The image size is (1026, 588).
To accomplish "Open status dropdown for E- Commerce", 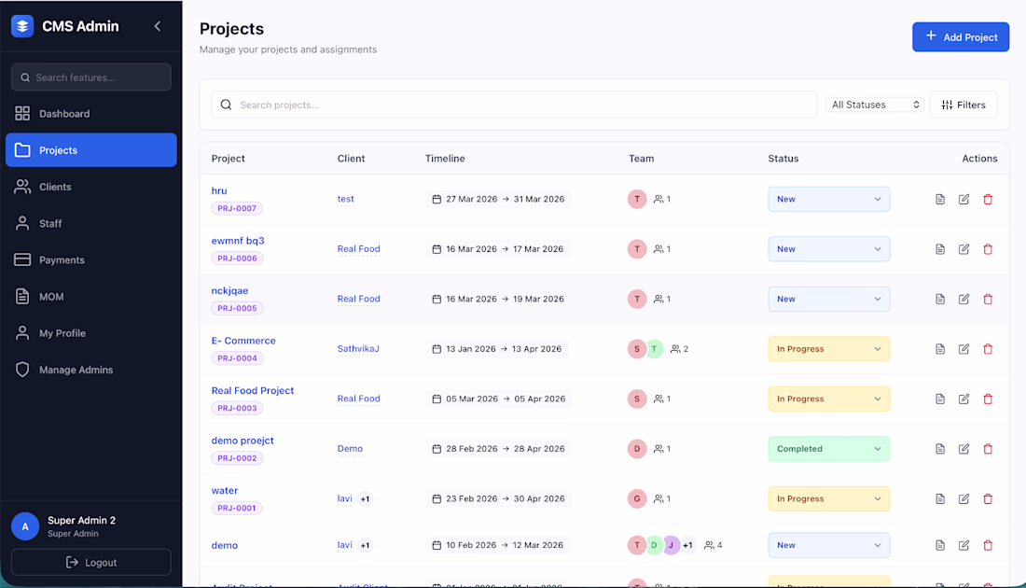I will click(828, 349).
